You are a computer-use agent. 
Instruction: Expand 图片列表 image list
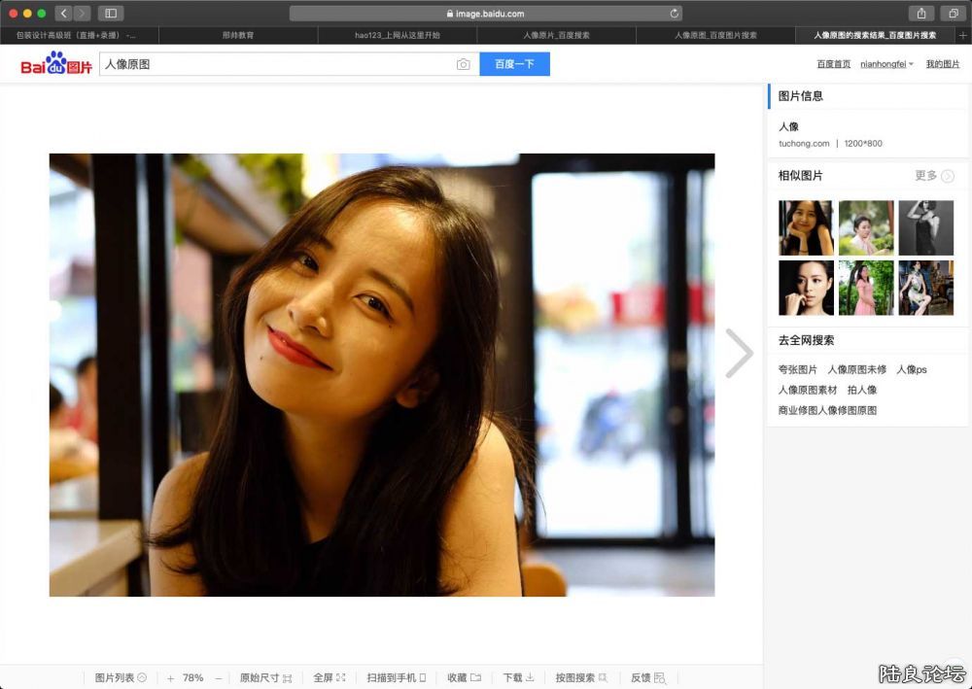120,677
